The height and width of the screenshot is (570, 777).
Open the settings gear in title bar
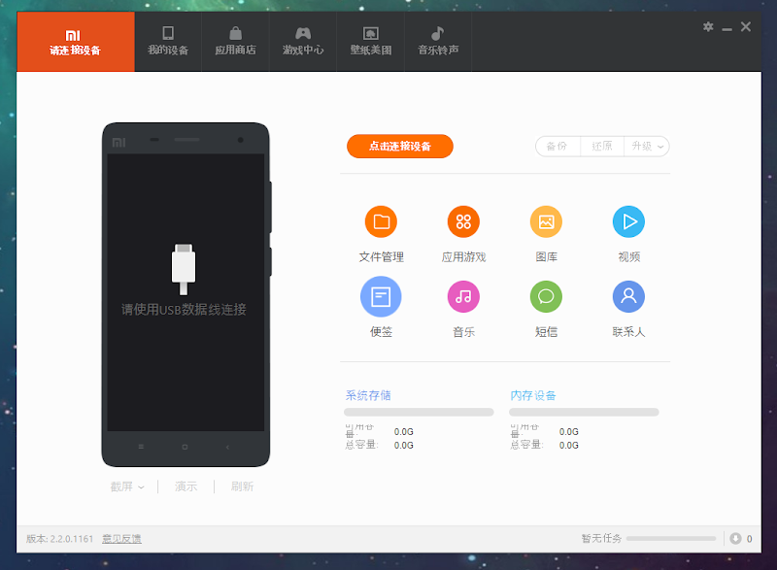(x=708, y=27)
